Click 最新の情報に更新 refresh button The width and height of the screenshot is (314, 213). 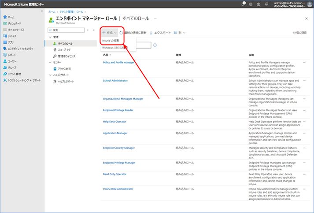[133, 33]
